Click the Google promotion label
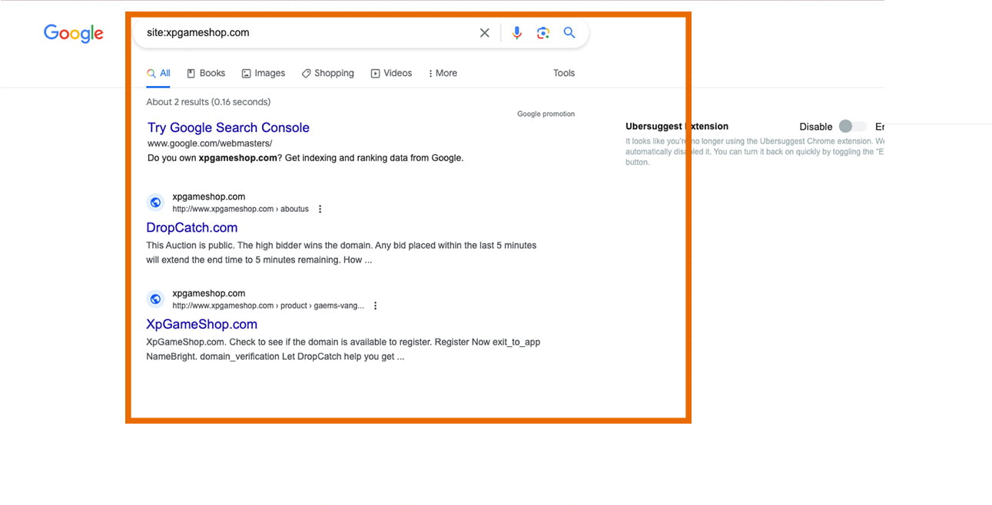Image resolution: width=992 pixels, height=505 pixels. pyautogui.click(x=546, y=114)
